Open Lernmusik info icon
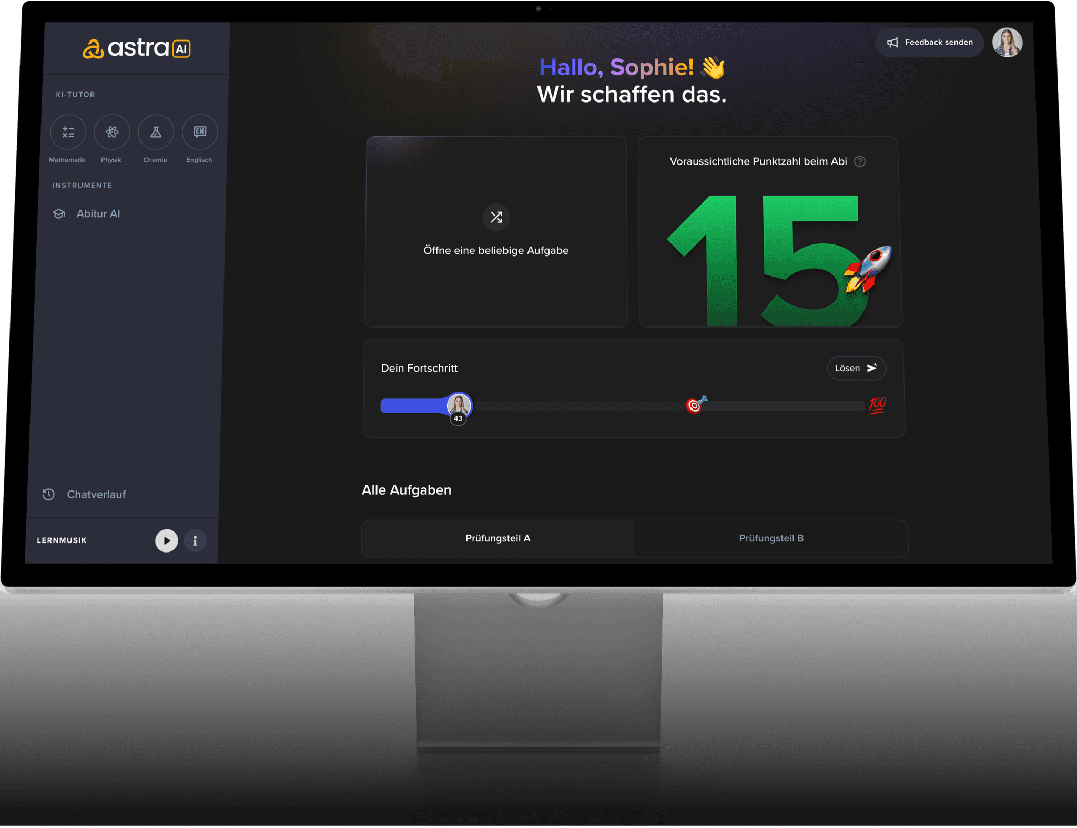1077x828 pixels. [x=195, y=540]
